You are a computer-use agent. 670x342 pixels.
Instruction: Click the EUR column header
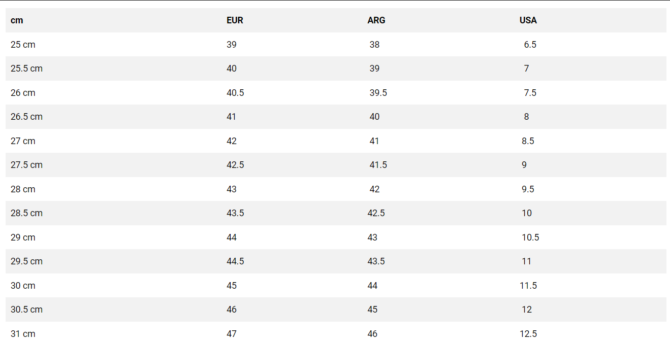235,20
